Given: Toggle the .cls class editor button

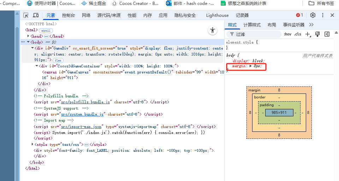Looking at the screenshot, I should click(298, 34).
